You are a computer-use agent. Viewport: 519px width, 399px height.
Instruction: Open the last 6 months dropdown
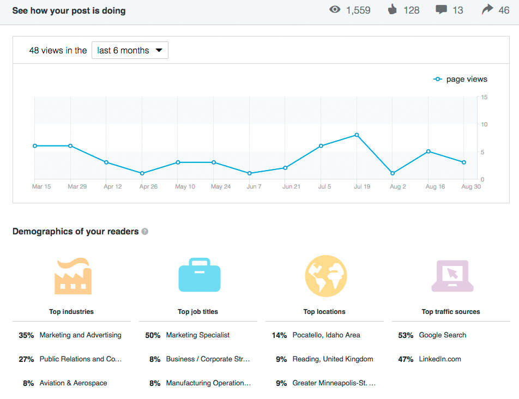coord(130,50)
